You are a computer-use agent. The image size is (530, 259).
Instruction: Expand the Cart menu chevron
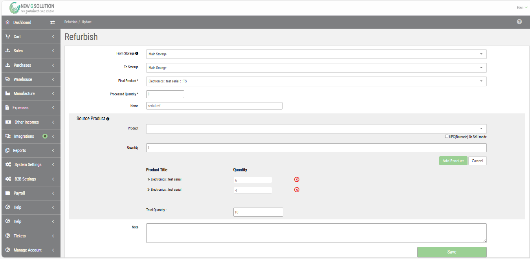tap(53, 36)
